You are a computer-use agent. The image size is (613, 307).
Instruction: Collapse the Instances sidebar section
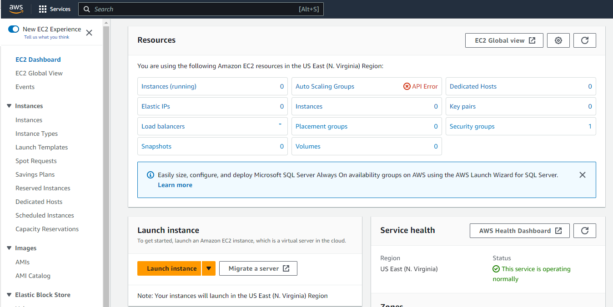click(x=9, y=106)
